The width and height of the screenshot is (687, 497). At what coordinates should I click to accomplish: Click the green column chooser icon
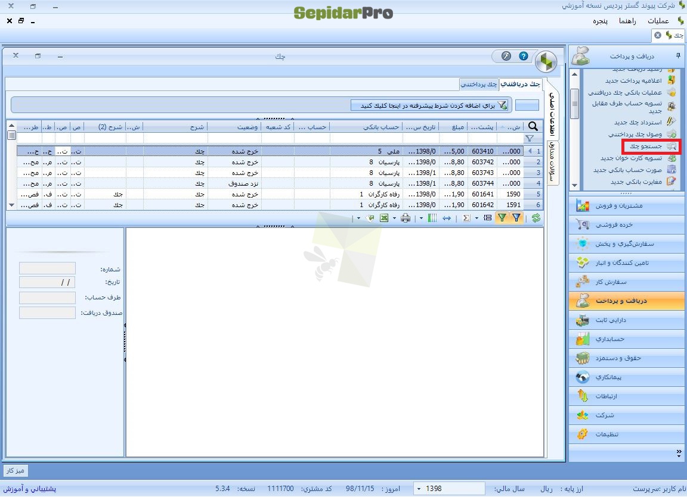(x=432, y=218)
